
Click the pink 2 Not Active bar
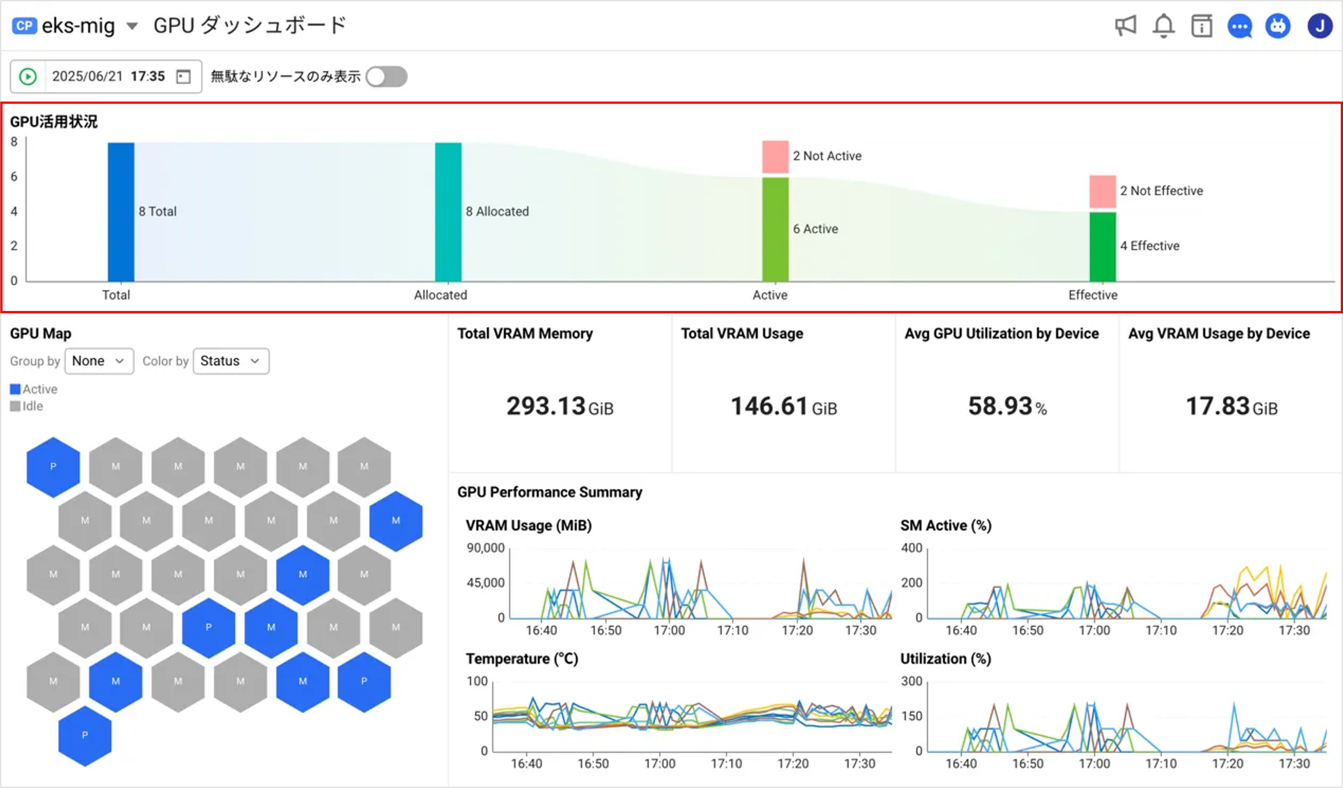coord(775,157)
